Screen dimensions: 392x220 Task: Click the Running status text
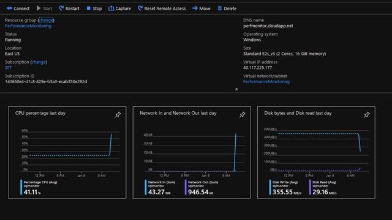click(13, 40)
